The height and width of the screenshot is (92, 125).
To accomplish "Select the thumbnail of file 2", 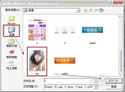I will (x=37, y=30).
